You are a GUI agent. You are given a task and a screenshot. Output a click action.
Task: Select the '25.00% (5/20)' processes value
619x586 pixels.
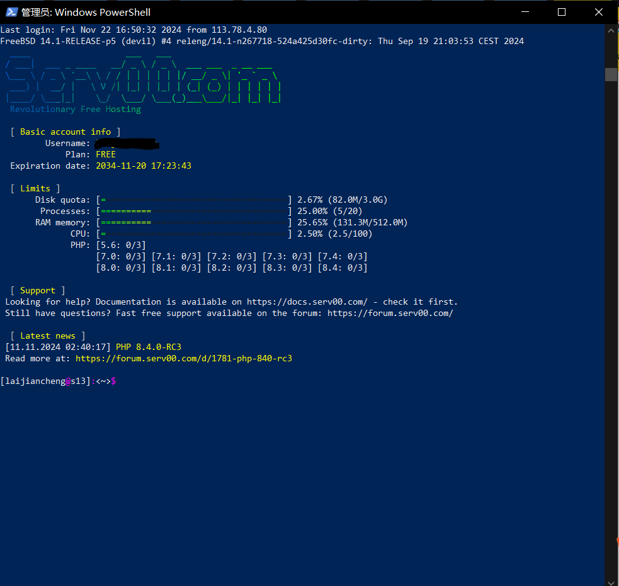point(329,211)
